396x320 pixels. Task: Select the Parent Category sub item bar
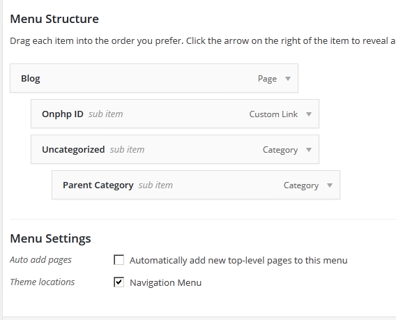(x=196, y=185)
